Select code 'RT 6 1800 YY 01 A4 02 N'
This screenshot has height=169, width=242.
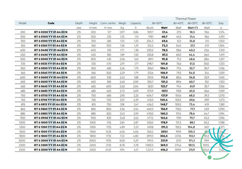point(51,136)
